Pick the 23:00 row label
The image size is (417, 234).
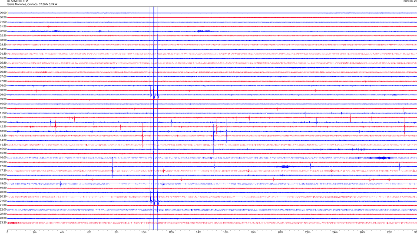tap(3, 218)
